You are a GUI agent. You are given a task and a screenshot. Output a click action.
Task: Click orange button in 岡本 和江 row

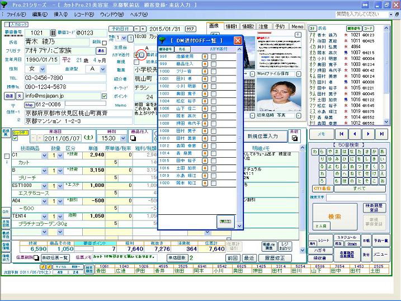[x=205, y=183]
